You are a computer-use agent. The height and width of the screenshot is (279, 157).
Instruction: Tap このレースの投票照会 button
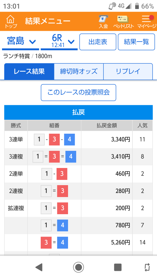78,92
